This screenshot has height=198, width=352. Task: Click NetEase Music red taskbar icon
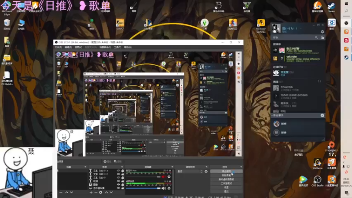(346, 40)
